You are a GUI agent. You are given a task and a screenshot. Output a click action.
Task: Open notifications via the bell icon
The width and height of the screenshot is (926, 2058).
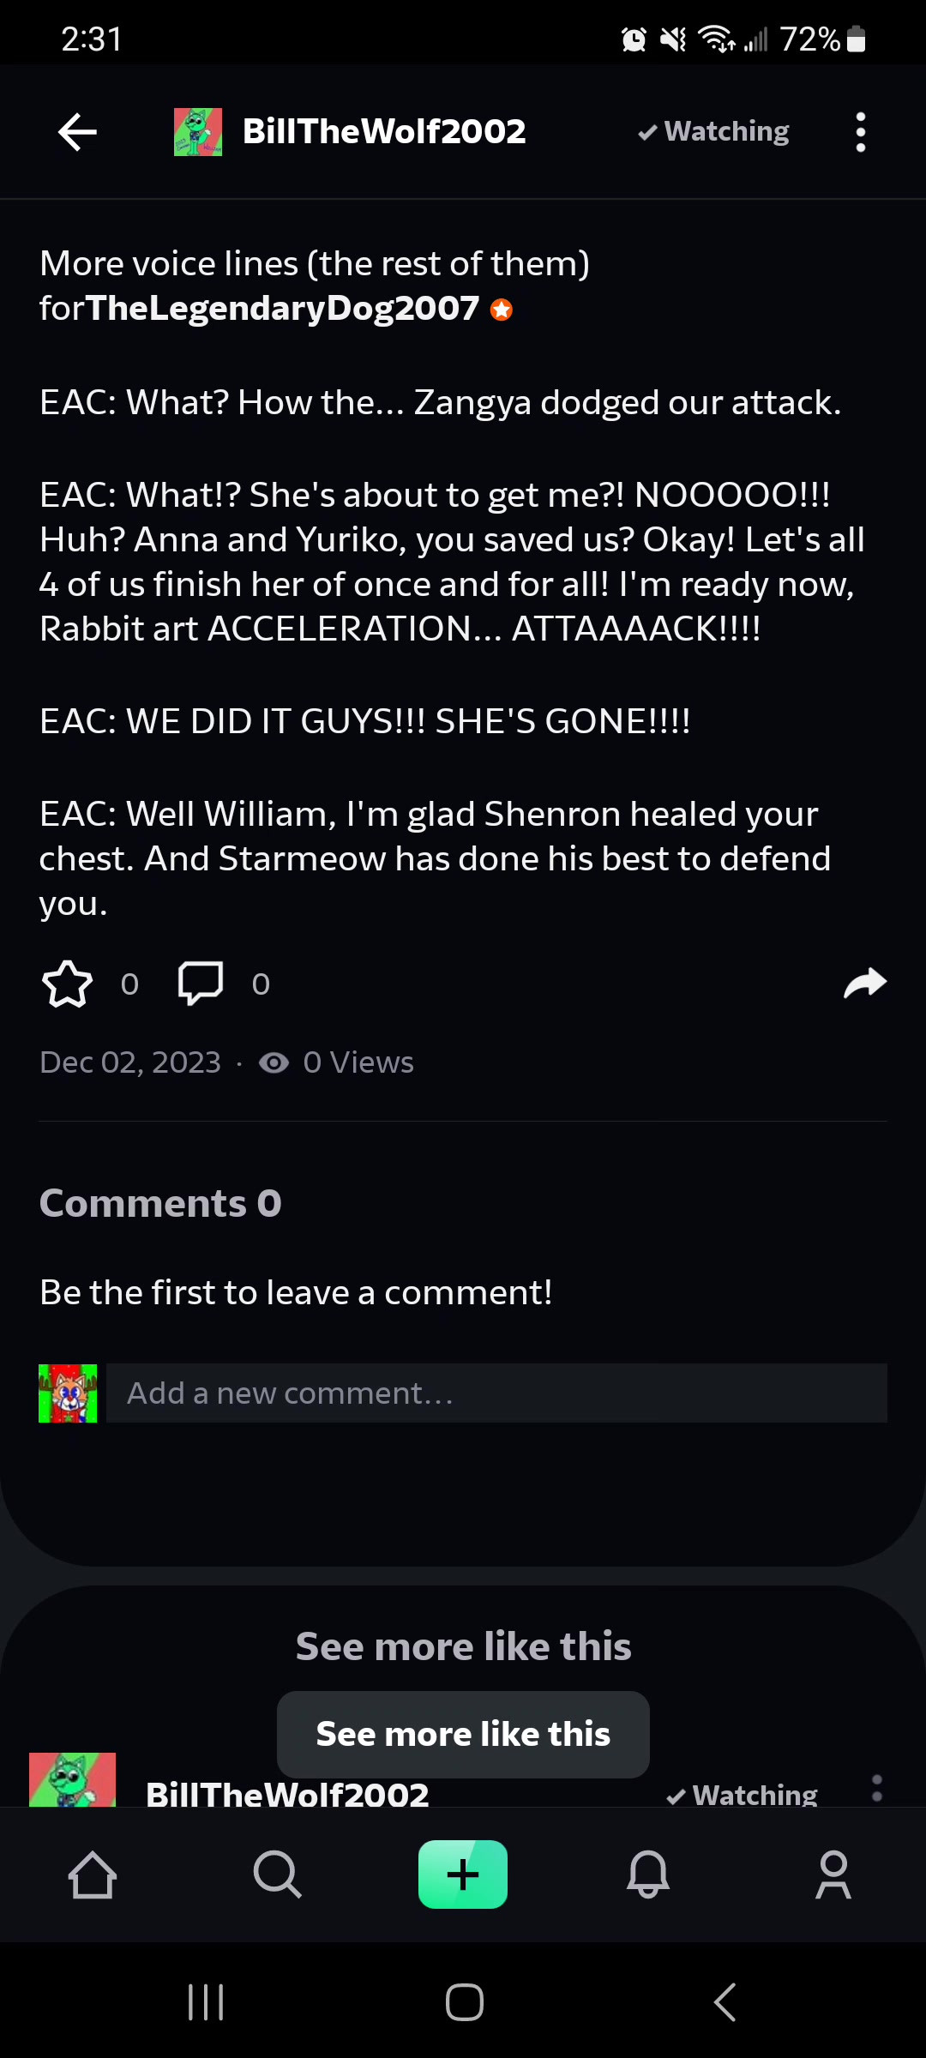(648, 1874)
